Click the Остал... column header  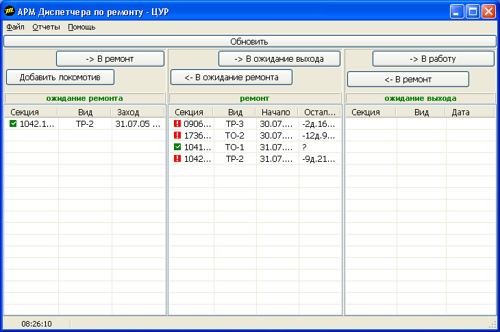(319, 112)
